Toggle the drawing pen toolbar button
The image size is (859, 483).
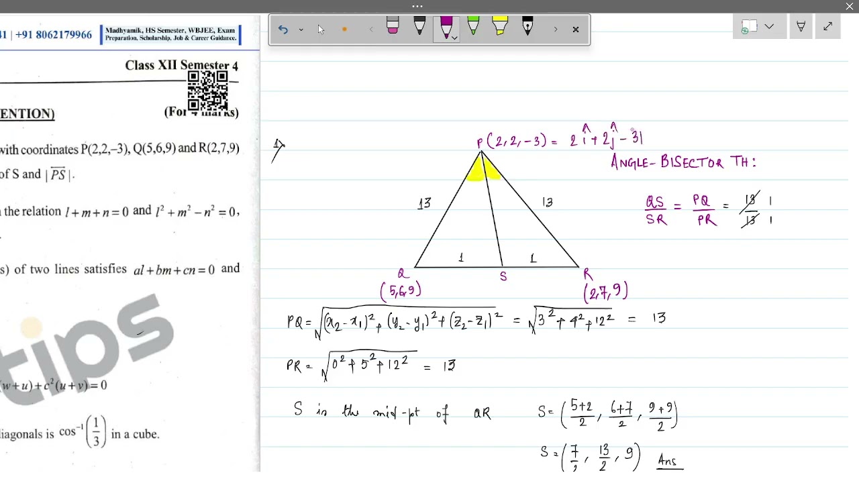[801, 27]
